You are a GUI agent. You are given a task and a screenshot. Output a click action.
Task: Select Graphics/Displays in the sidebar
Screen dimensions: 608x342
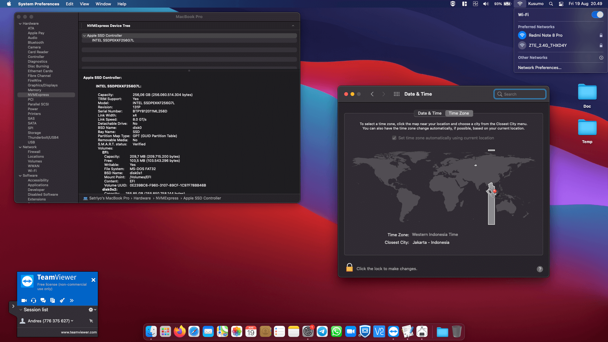coord(43,85)
